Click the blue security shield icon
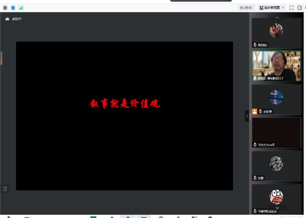The width and height of the screenshot is (306, 218). (x=13, y=8)
